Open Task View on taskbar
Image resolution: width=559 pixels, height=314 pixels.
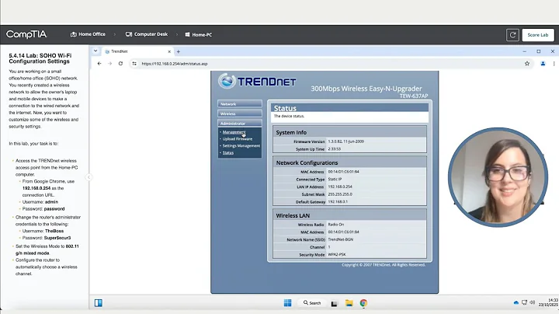(334, 303)
